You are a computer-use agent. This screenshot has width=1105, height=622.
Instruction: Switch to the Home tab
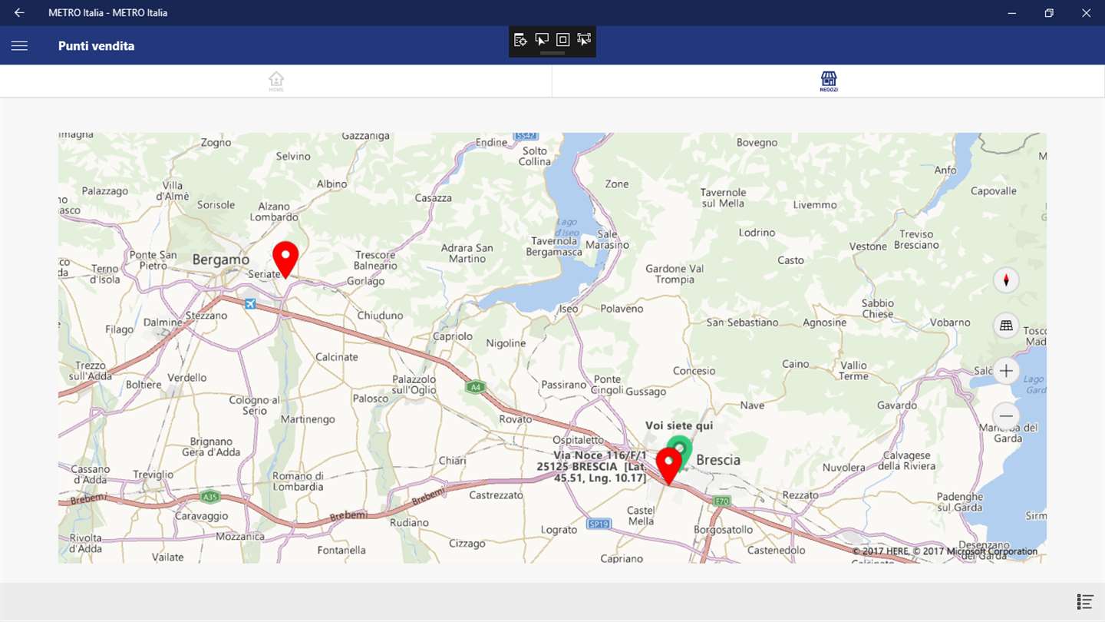coord(276,81)
